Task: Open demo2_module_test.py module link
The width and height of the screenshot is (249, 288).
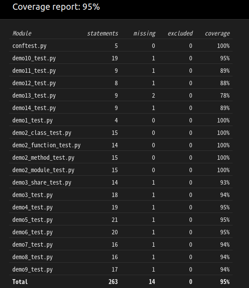Action: pos(43,170)
